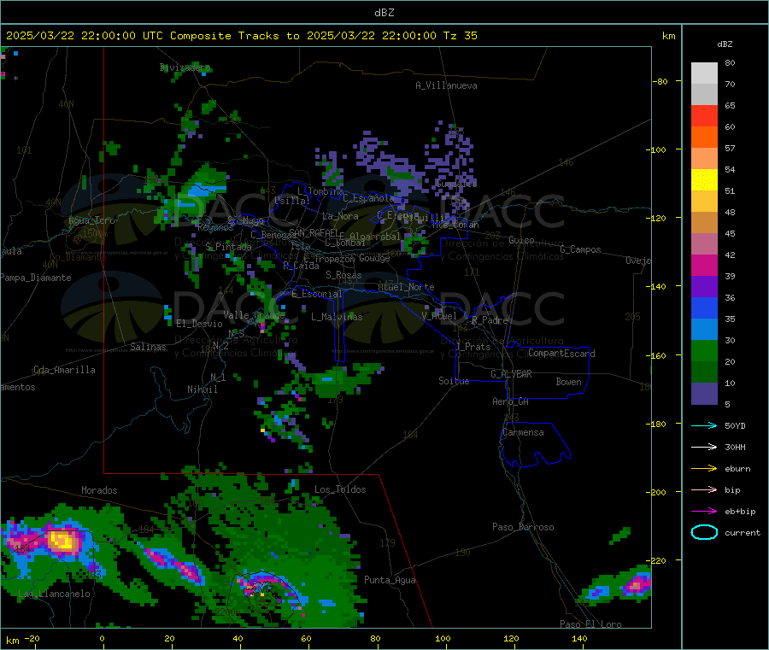
Task: Click the 'Punta_Agua' map label
Action: (x=390, y=580)
